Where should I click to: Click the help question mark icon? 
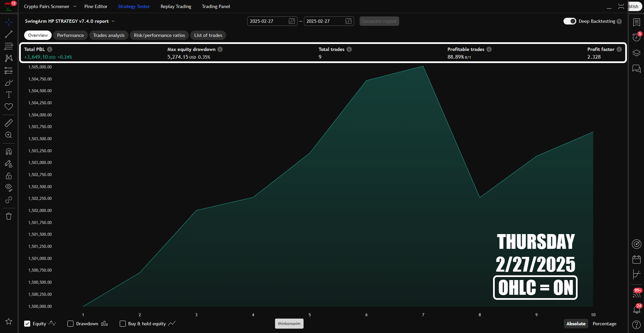pos(636,325)
